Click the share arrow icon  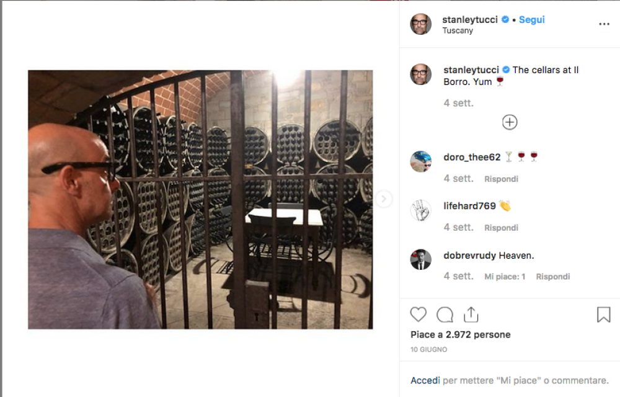(471, 314)
